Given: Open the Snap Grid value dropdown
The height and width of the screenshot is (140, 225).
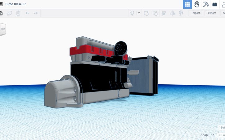Looking at the screenshot, I should tap(221, 135).
